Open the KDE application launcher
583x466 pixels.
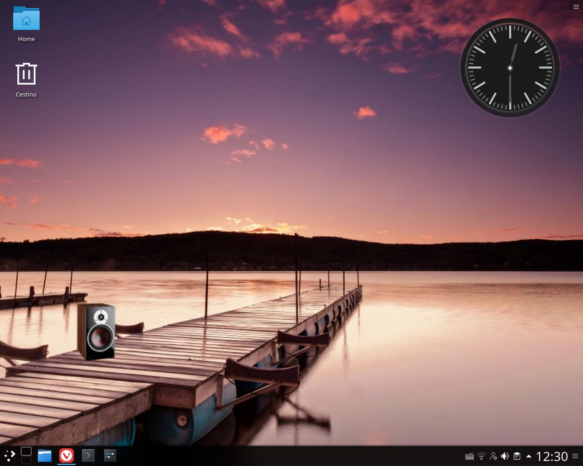tap(10, 456)
